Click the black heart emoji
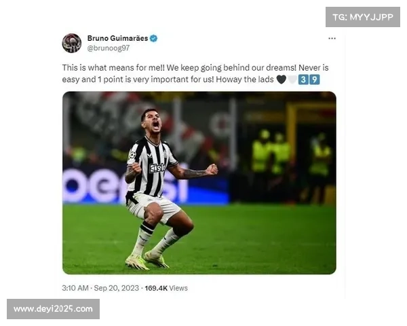This screenshot has width=407, height=326. (281, 79)
